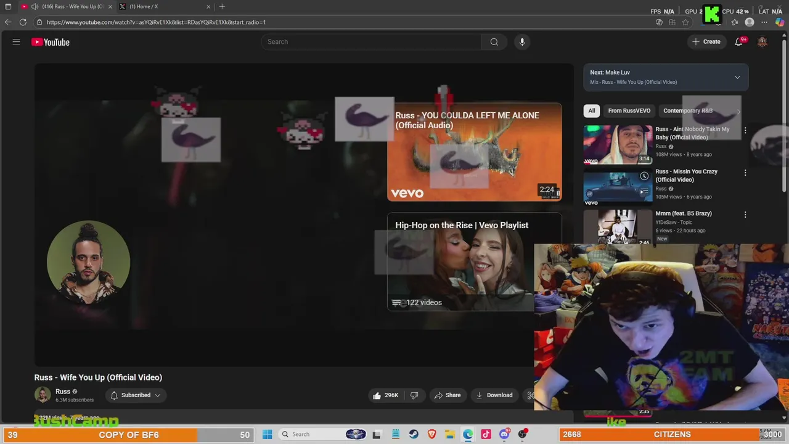The image size is (789, 444).
Task: Click the YouTube search magnifier button
Action: (494, 42)
